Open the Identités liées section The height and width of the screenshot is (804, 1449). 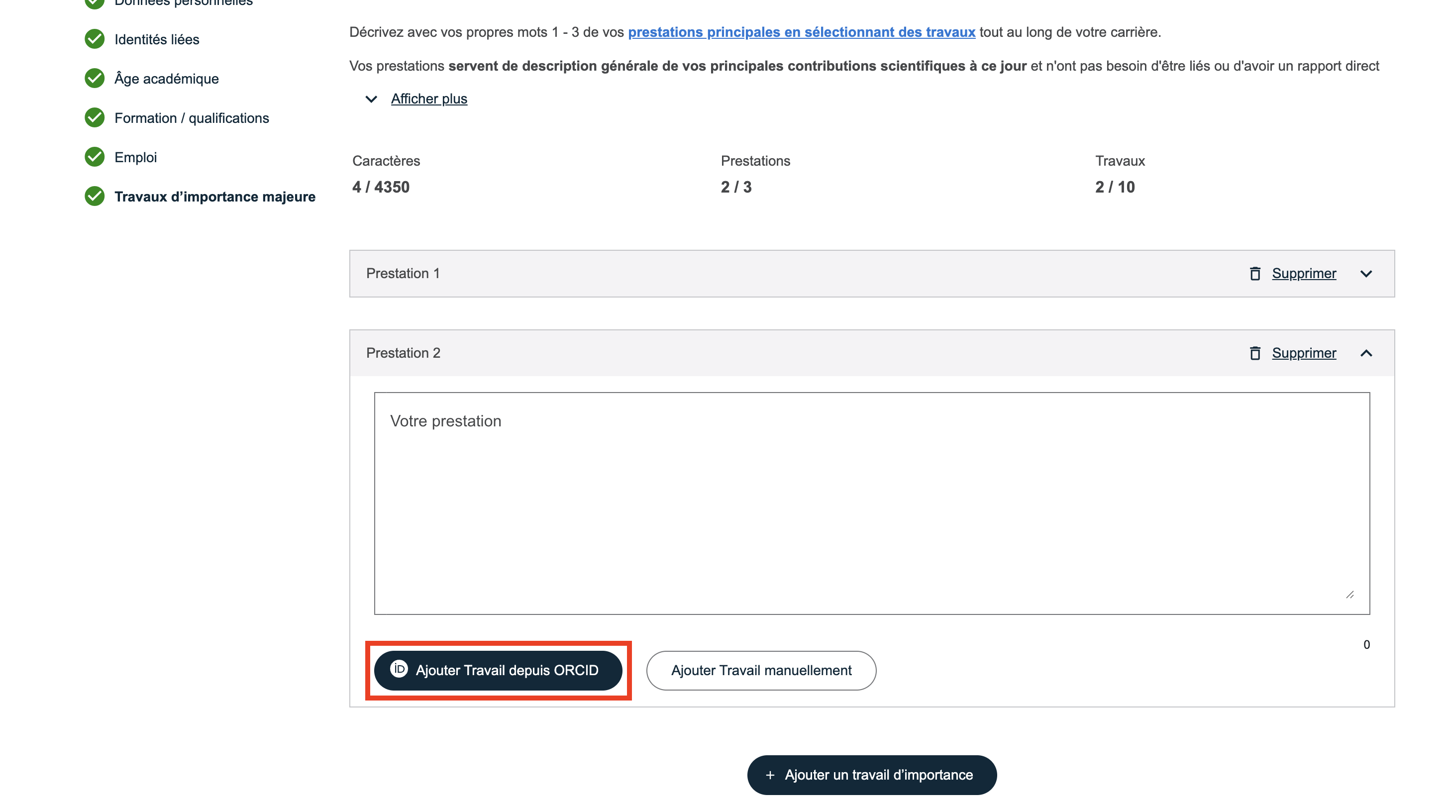(156, 39)
